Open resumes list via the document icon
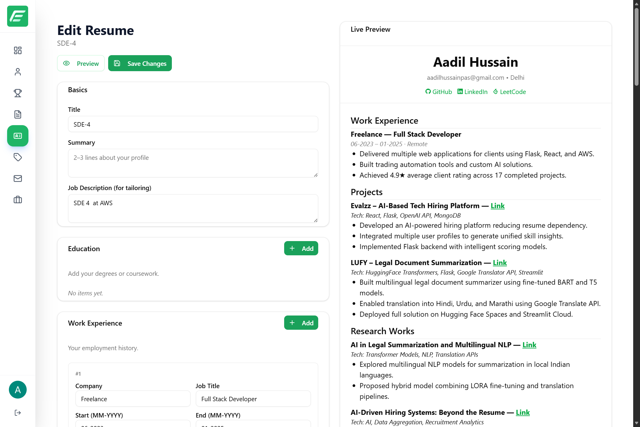 17,114
